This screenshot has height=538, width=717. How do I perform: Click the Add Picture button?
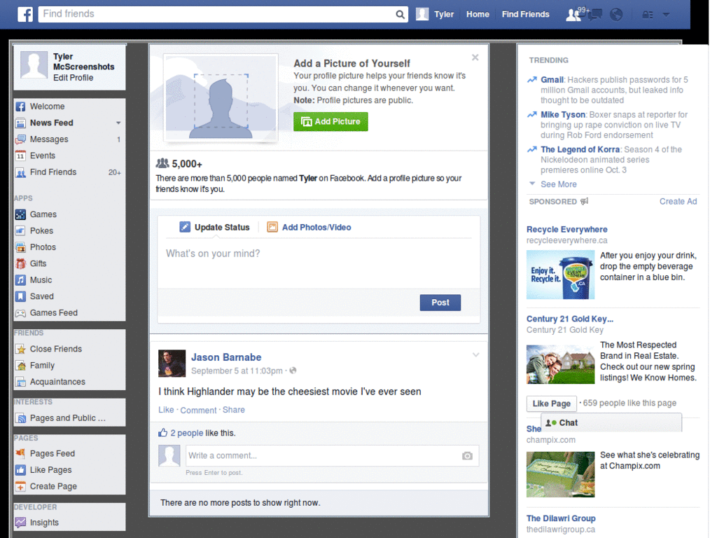point(330,121)
